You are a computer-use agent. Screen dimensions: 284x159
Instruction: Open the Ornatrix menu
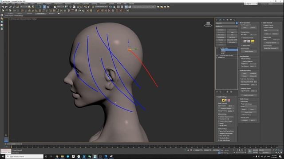tap(131, 4)
